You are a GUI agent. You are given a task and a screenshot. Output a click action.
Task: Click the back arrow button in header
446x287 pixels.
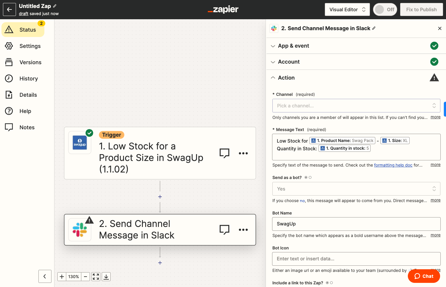[9, 9]
